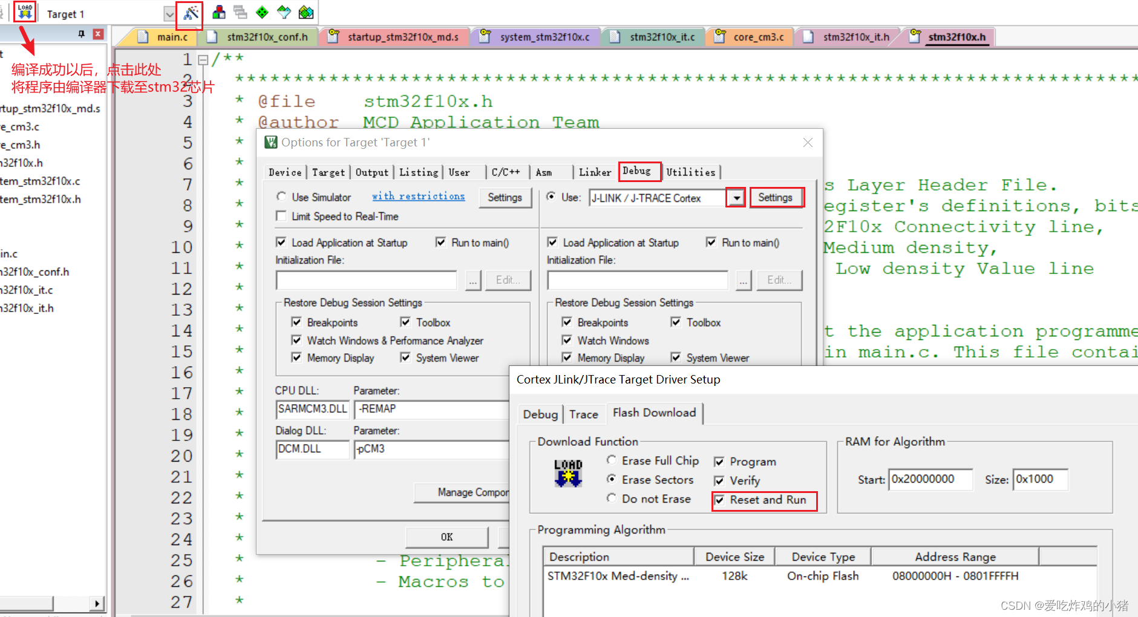Click the SARMCM3.DLL CPU DLL field
1138x617 pixels.
(x=313, y=409)
